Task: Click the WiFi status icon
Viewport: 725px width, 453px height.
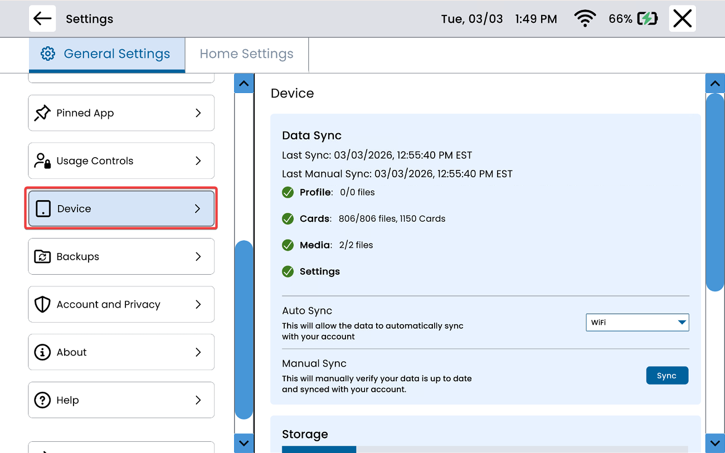Action: (x=585, y=19)
